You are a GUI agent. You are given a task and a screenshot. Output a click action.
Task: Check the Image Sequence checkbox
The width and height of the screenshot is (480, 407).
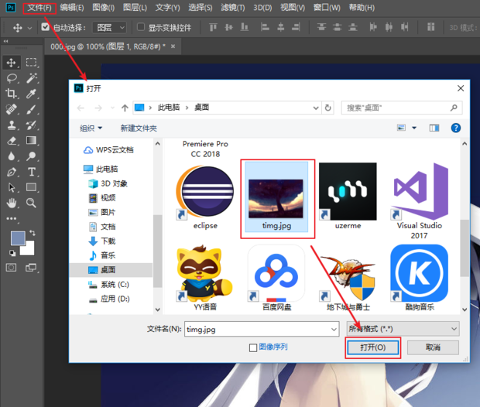click(x=253, y=347)
